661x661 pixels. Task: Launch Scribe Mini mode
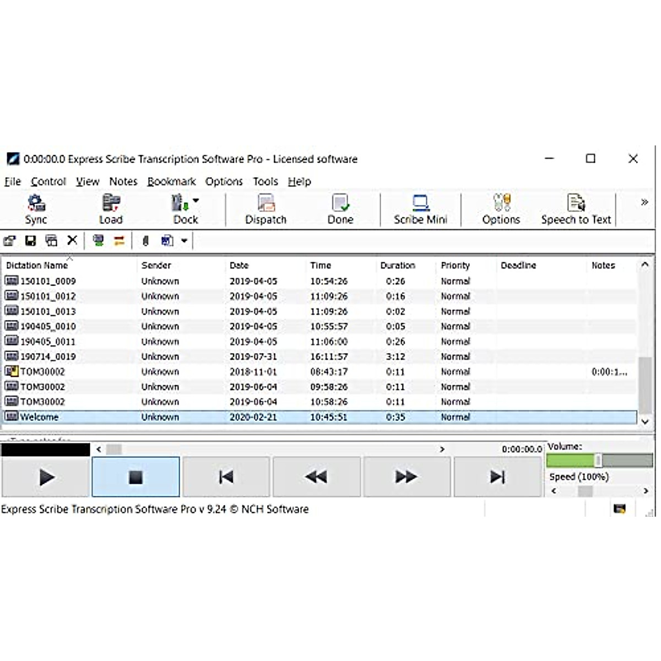coord(420,209)
